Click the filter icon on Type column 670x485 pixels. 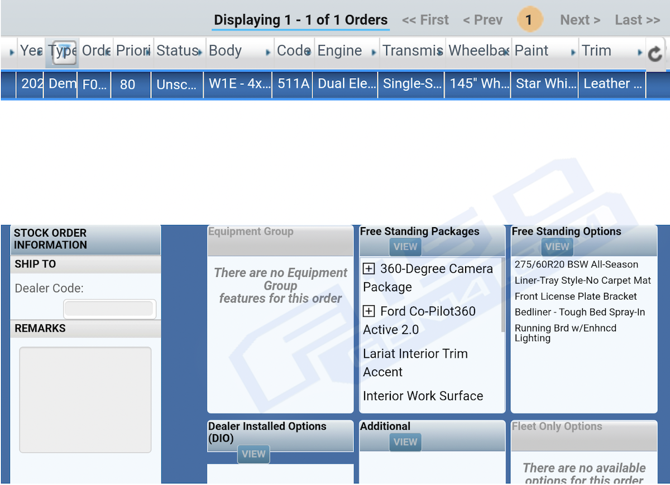click(x=65, y=51)
